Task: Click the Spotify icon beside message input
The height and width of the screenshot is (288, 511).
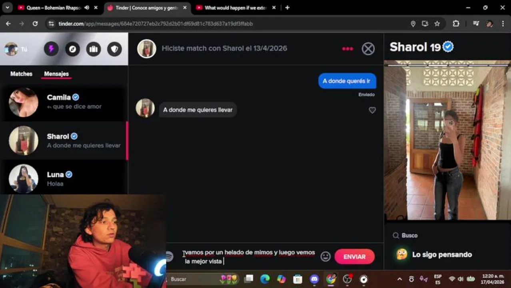Action: coord(170,256)
